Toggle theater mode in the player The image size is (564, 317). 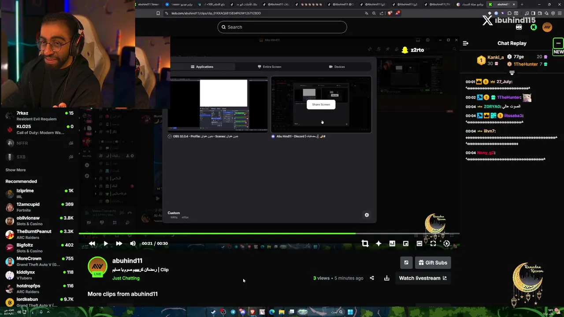click(x=419, y=243)
